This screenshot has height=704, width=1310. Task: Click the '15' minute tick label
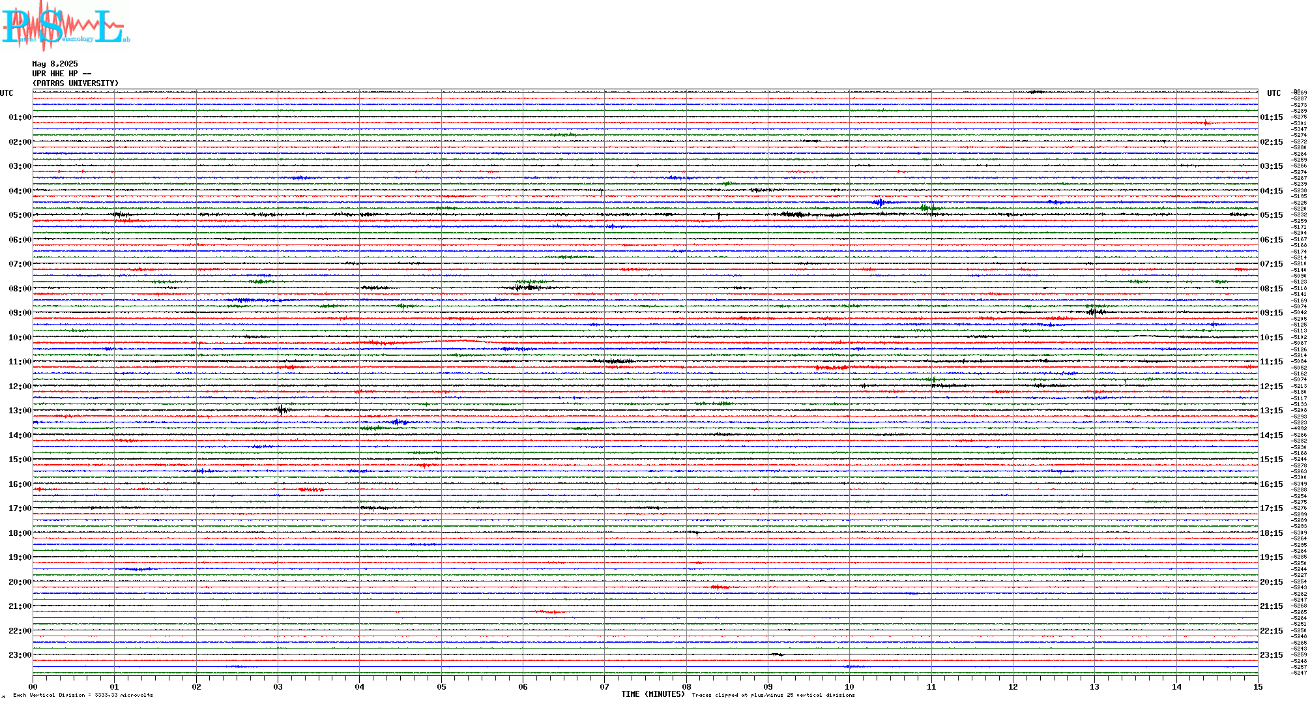[1258, 686]
